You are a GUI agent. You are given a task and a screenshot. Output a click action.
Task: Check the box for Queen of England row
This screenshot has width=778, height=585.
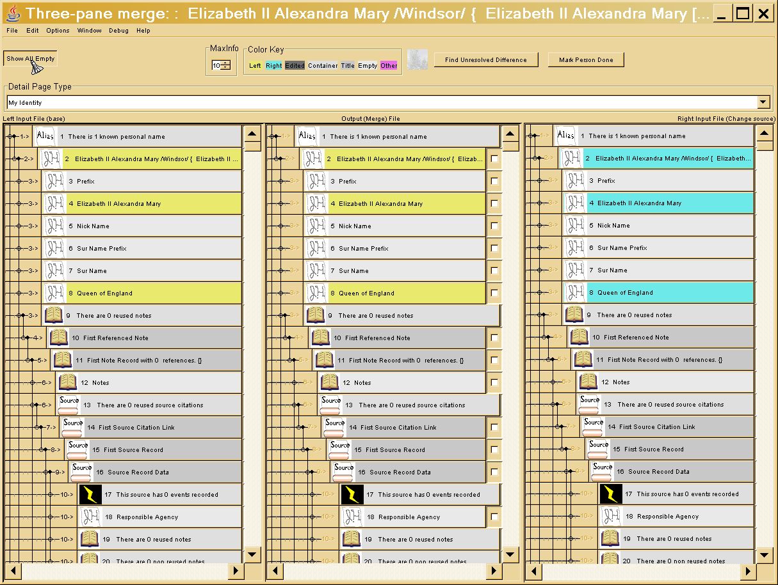pos(494,293)
